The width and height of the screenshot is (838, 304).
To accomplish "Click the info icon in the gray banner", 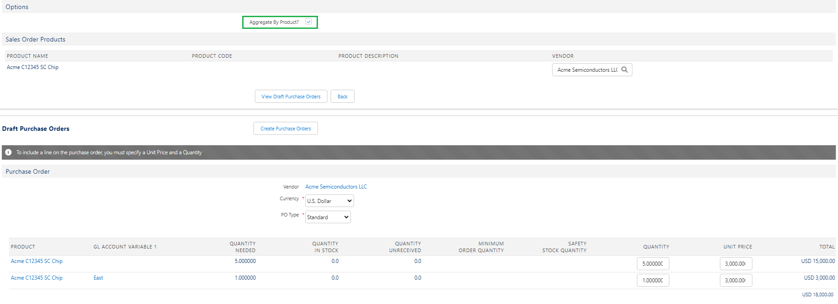I will click(x=8, y=152).
